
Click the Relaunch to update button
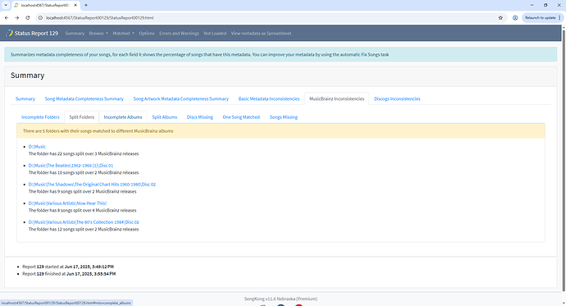click(540, 18)
